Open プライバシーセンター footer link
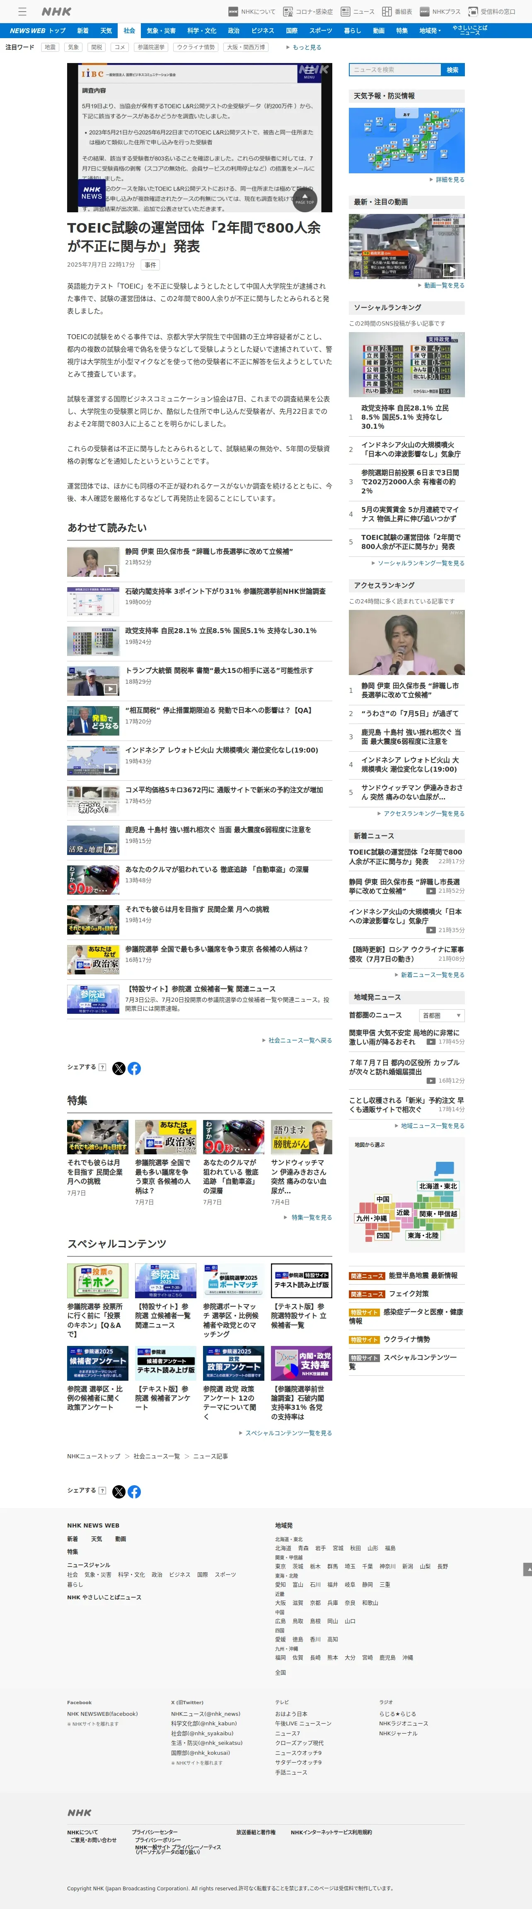 [155, 1832]
